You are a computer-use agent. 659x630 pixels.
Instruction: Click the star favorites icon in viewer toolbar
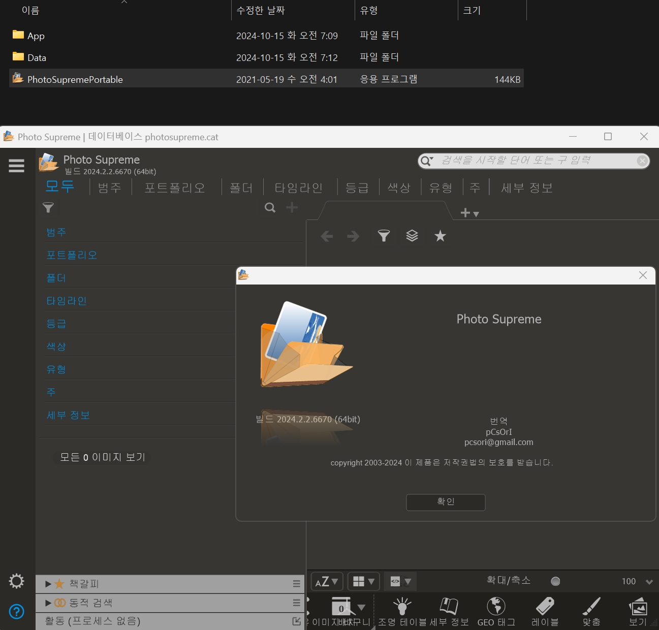440,236
